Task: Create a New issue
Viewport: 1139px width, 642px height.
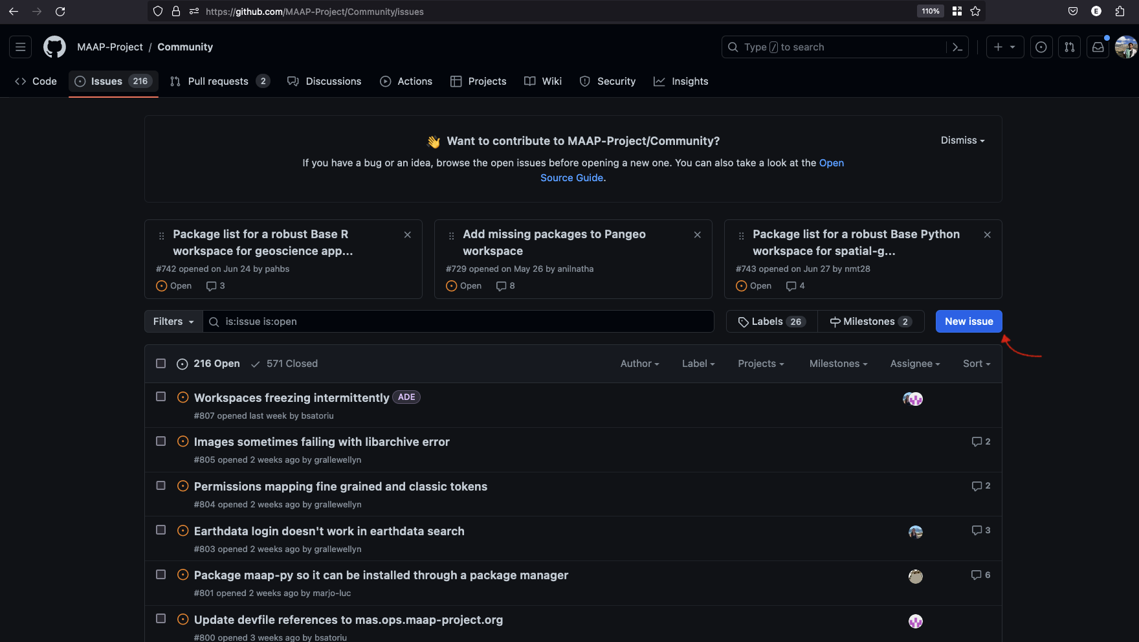Action: point(969,322)
